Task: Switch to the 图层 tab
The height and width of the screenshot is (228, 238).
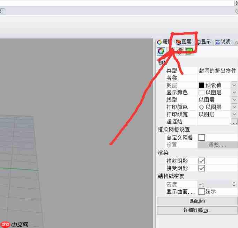Action: tap(184, 42)
